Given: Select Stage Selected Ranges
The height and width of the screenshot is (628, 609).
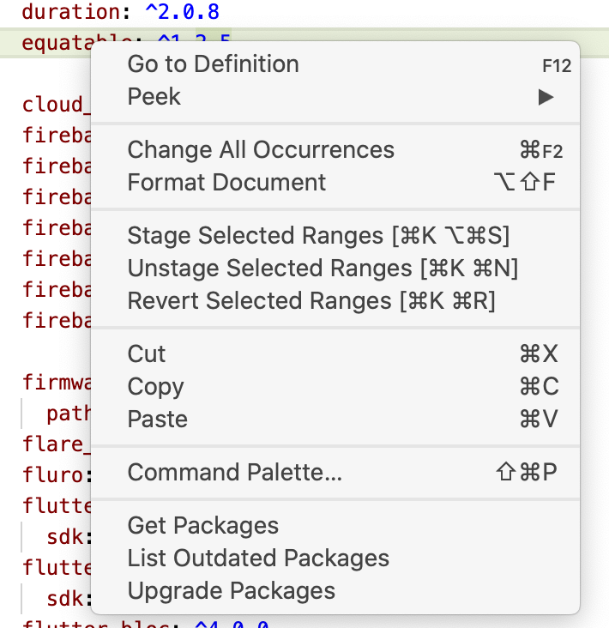Looking at the screenshot, I should coord(318,236).
